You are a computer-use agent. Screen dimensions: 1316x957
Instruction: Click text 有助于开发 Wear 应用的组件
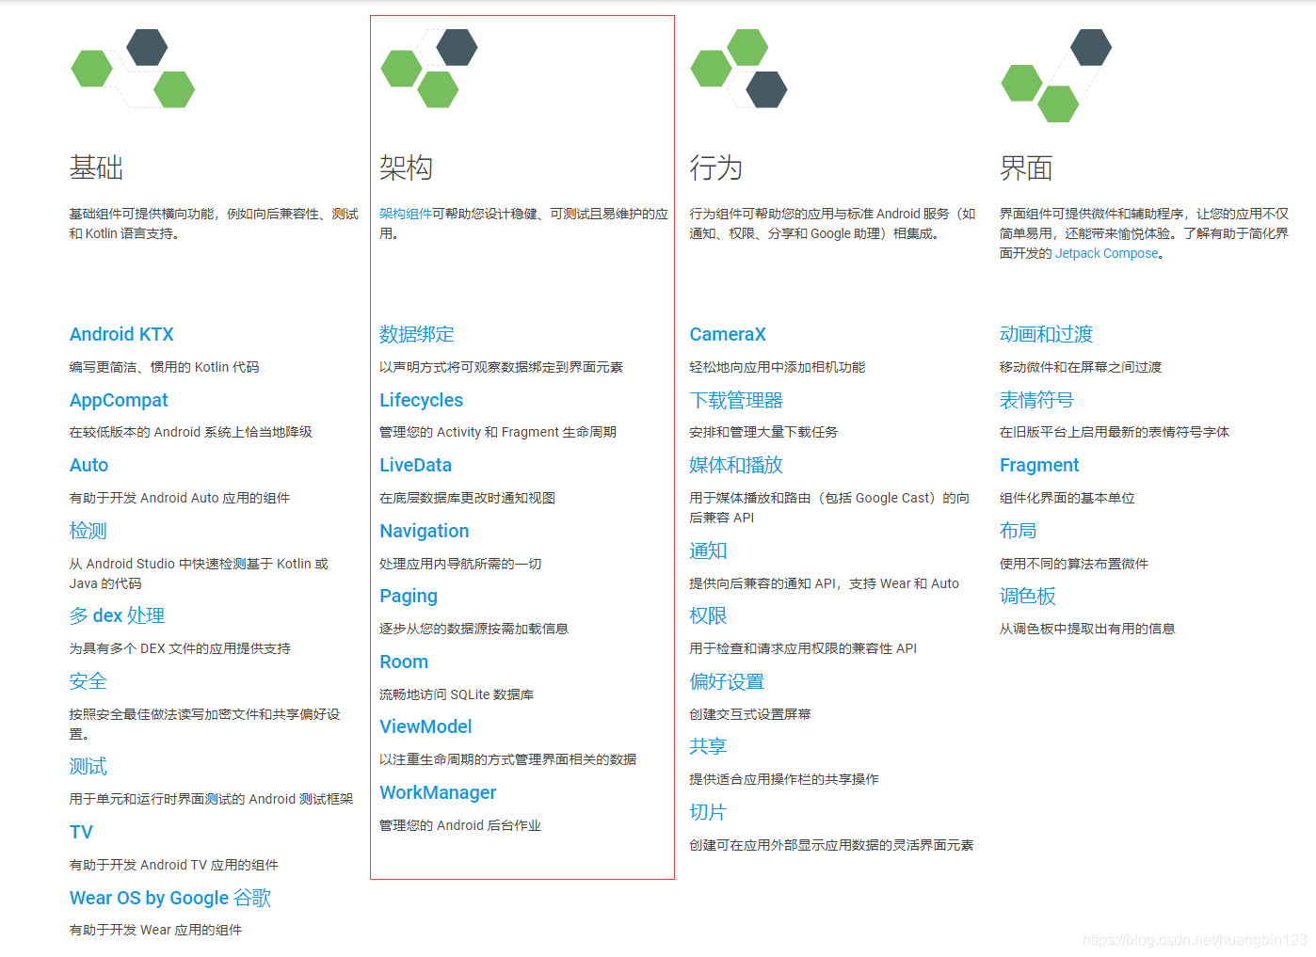click(x=155, y=930)
